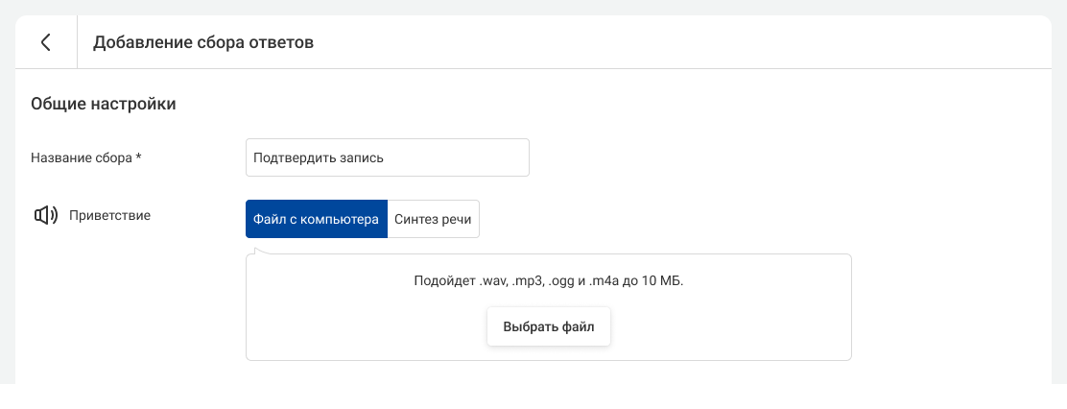This screenshot has height=409, width=1067.
Task: Click the Приветствие label text
Action: tap(109, 216)
